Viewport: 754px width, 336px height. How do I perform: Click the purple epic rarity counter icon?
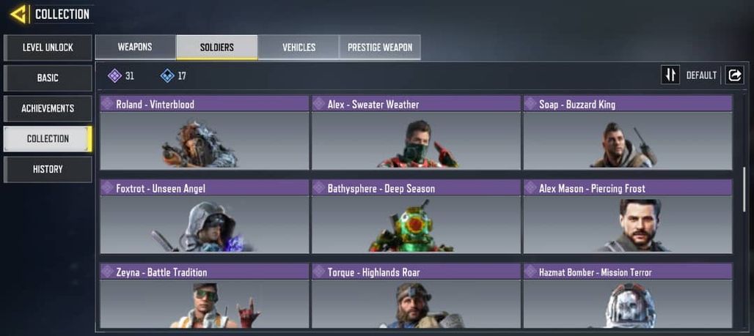[114, 75]
